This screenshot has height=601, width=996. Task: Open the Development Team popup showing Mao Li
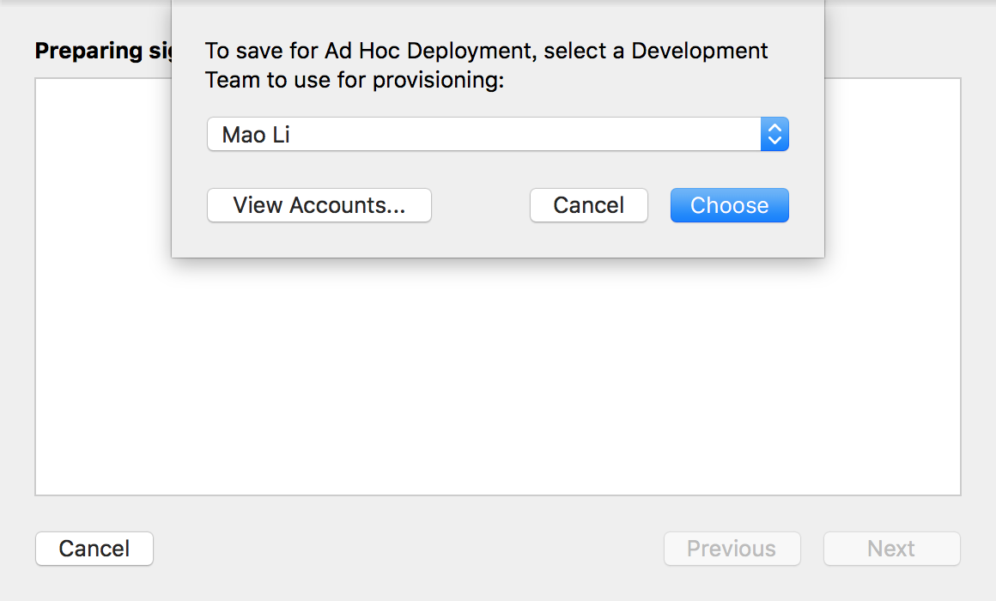pyautogui.click(x=483, y=134)
